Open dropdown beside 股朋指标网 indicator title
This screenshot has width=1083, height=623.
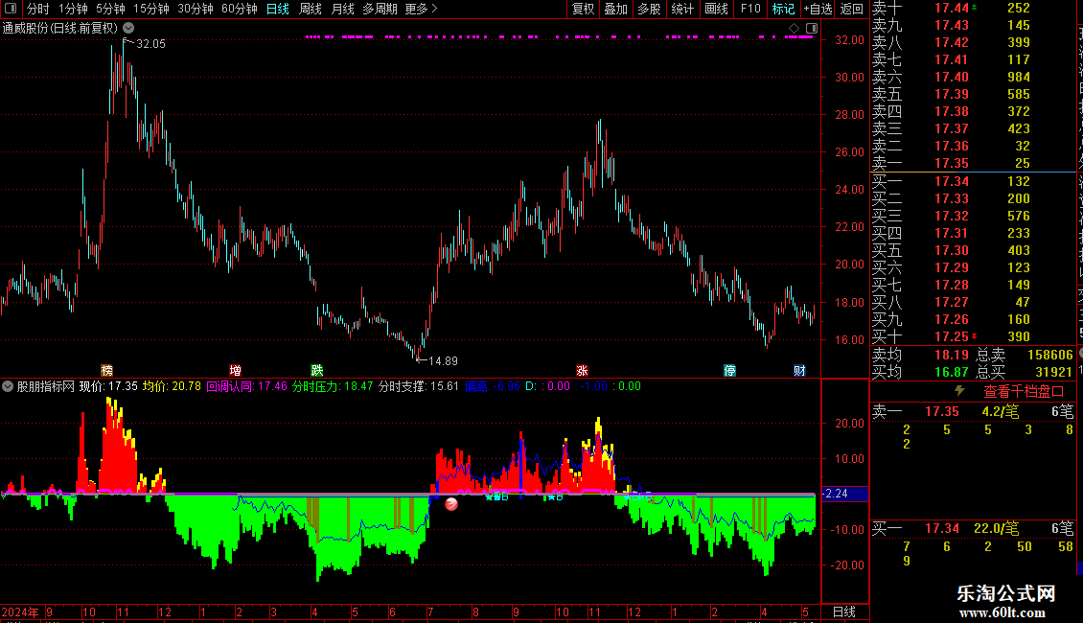[8, 386]
